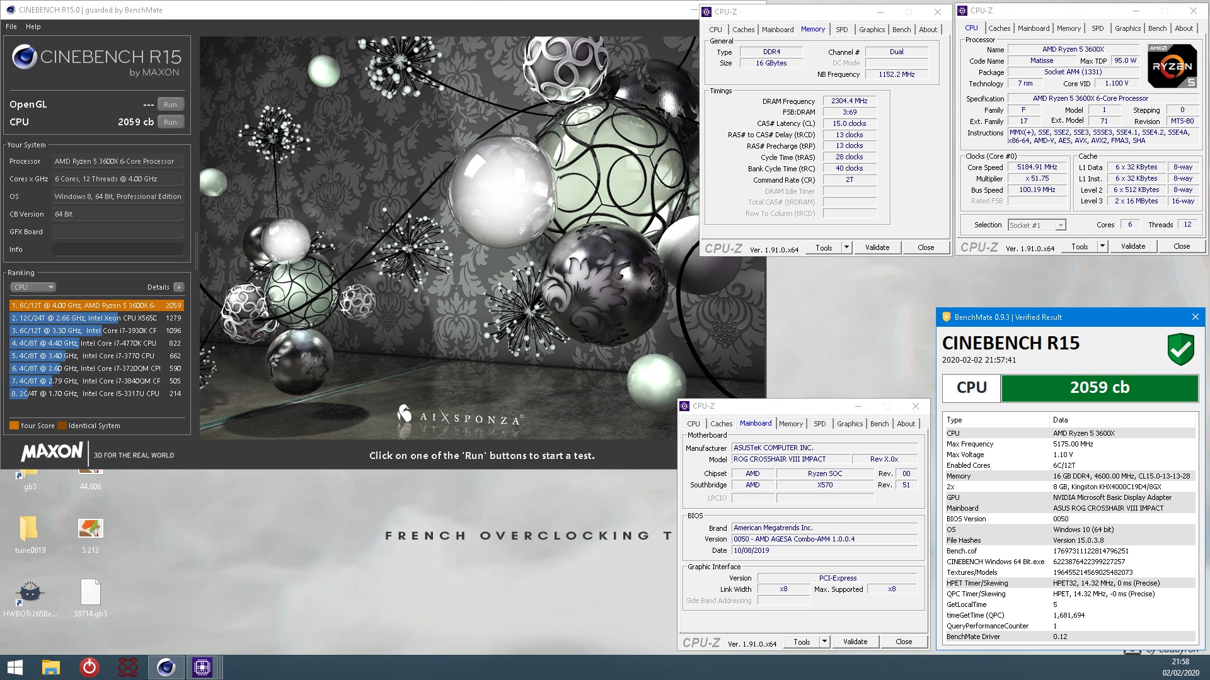Click Core Speed value 5184.91 MHz
This screenshot has width=1210, height=680.
(1037, 167)
